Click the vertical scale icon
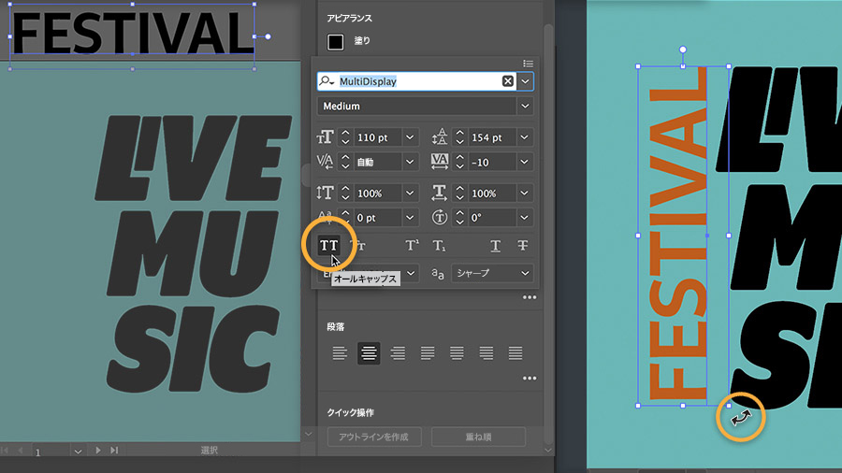This screenshot has height=473, width=842. pyautogui.click(x=325, y=193)
